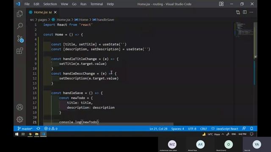Open the View menu

[64, 4]
